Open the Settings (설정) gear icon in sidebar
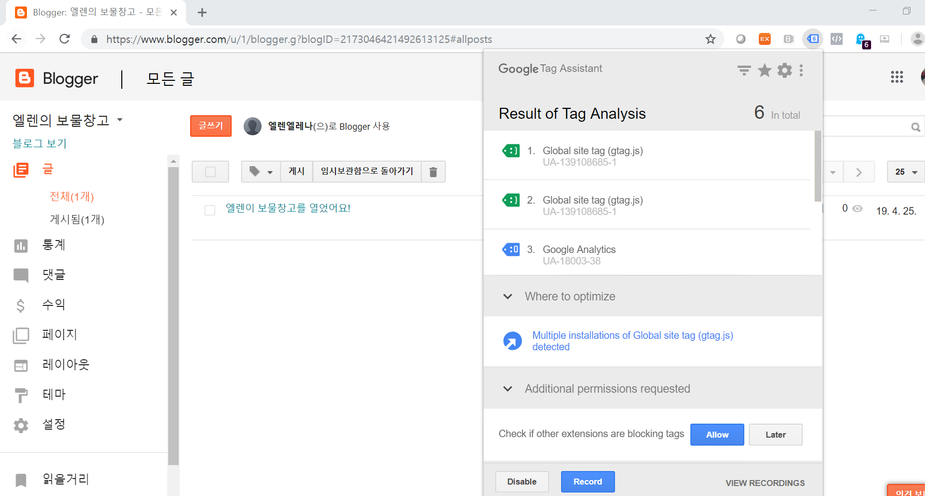Viewport: 925px width, 496px height. point(21,425)
